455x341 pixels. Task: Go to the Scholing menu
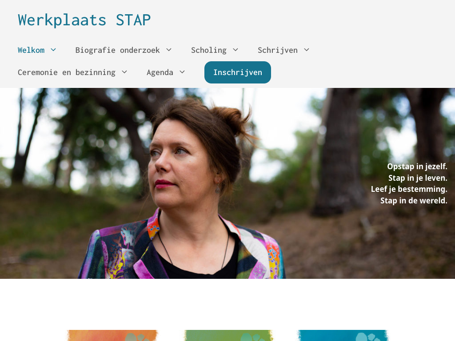[209, 50]
